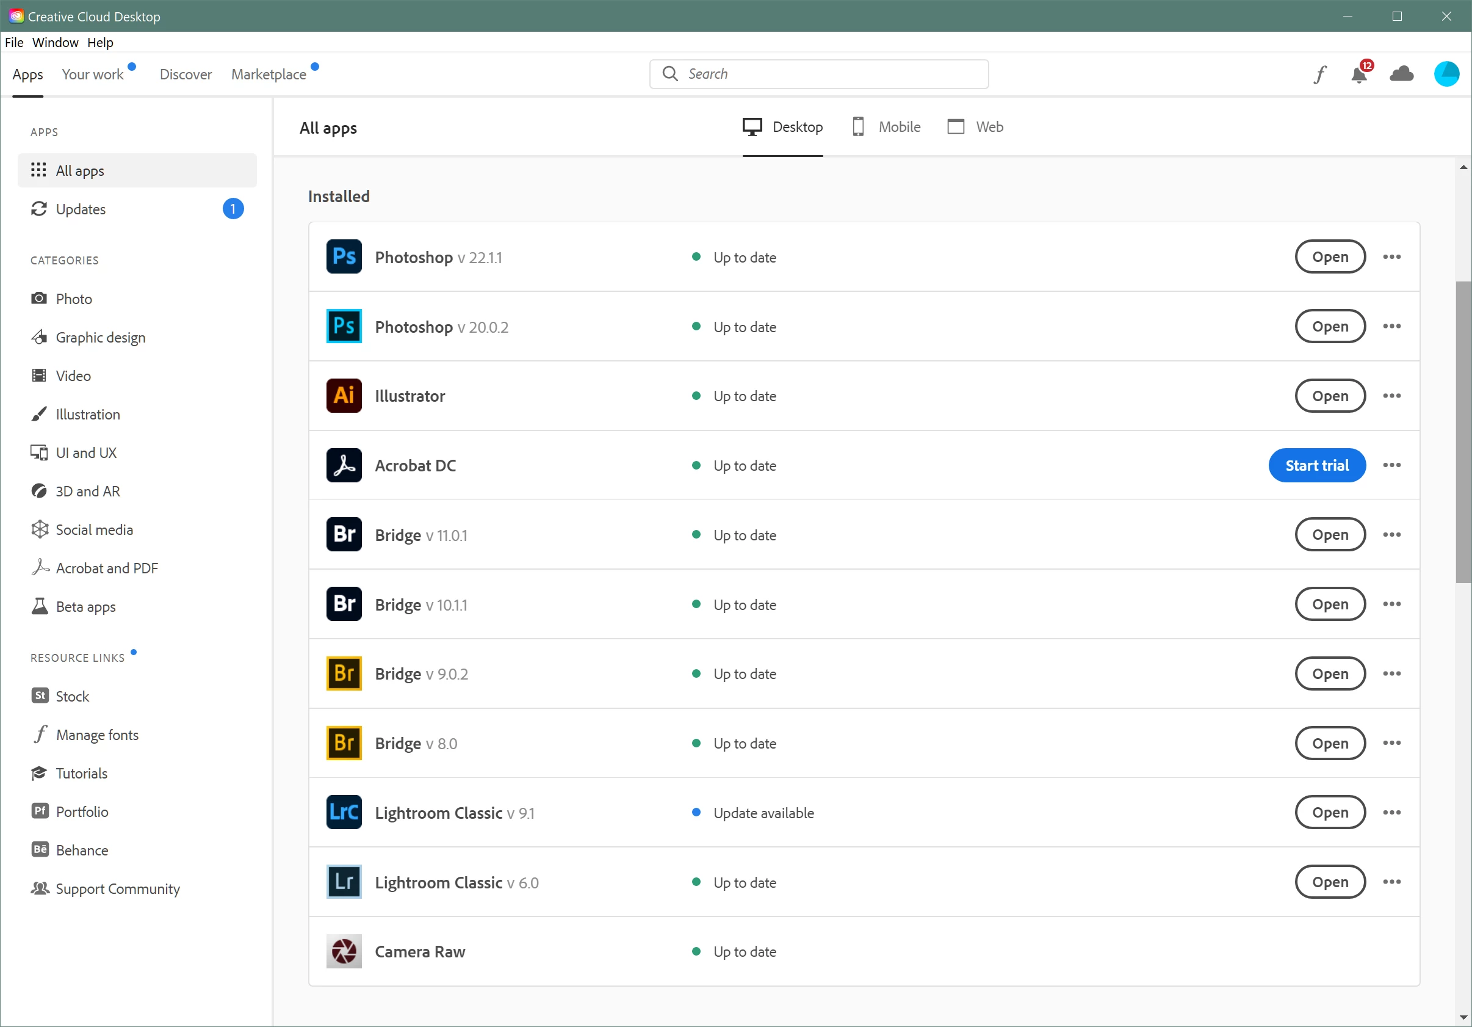Image resolution: width=1472 pixels, height=1027 pixels.
Task: Open the Window menu
Action: (x=55, y=42)
